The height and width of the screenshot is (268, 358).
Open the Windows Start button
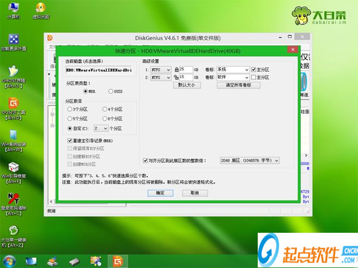coord(9,261)
